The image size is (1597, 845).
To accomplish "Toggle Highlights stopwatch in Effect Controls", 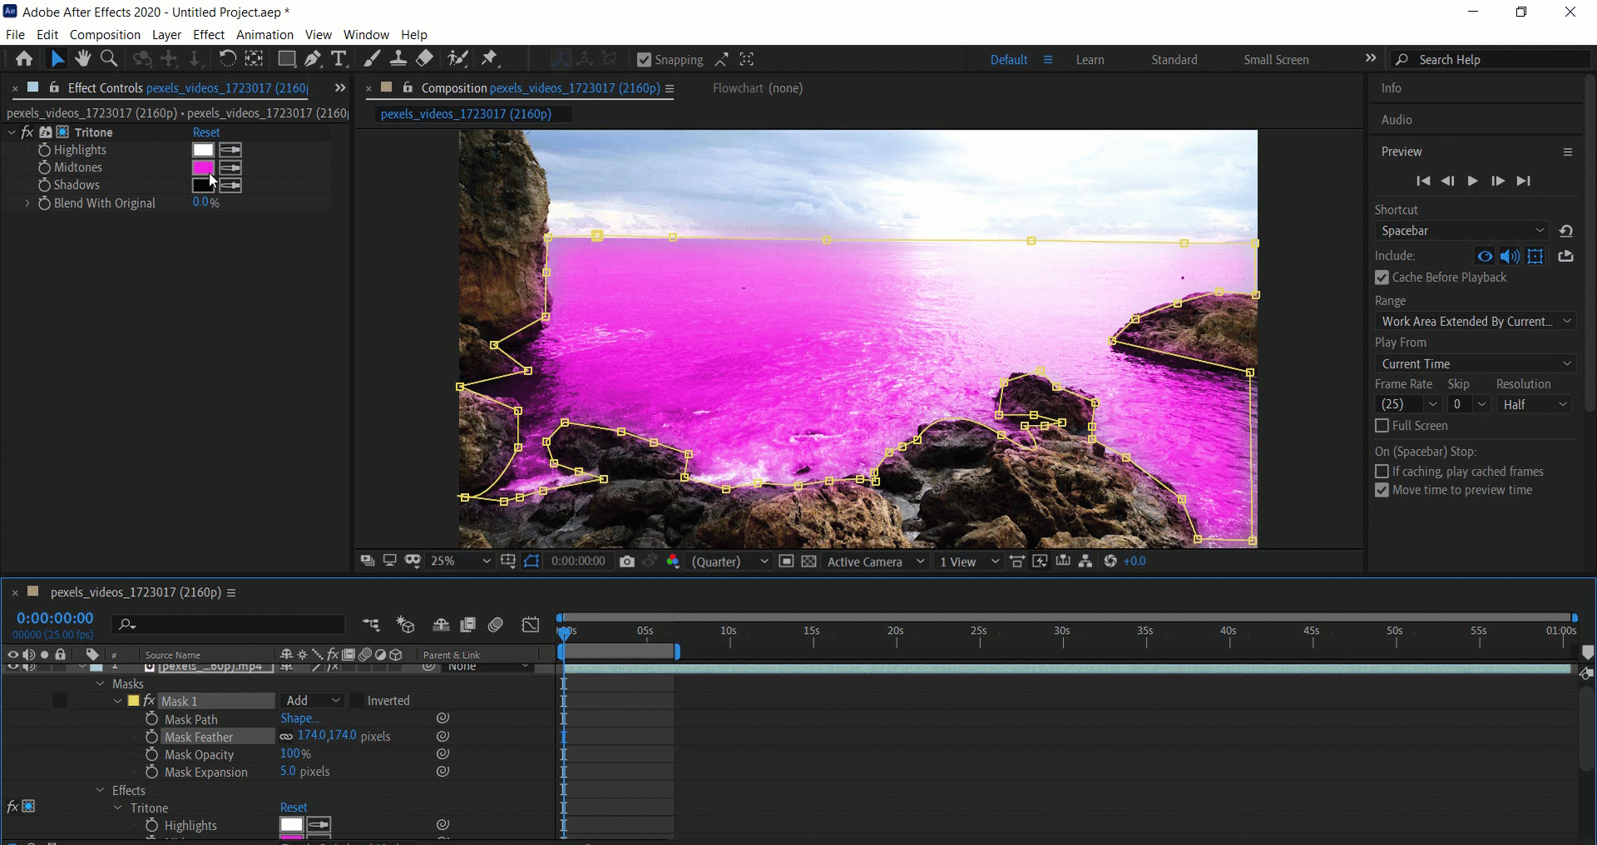I will point(44,150).
